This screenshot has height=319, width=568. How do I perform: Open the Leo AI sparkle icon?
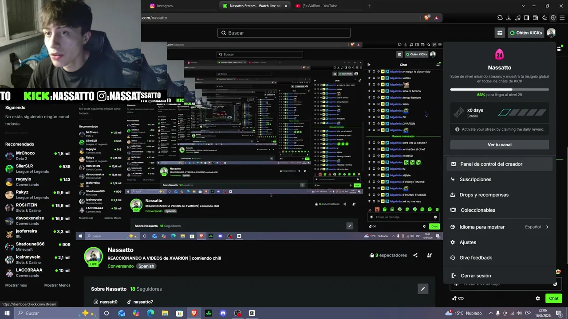(x=544, y=18)
